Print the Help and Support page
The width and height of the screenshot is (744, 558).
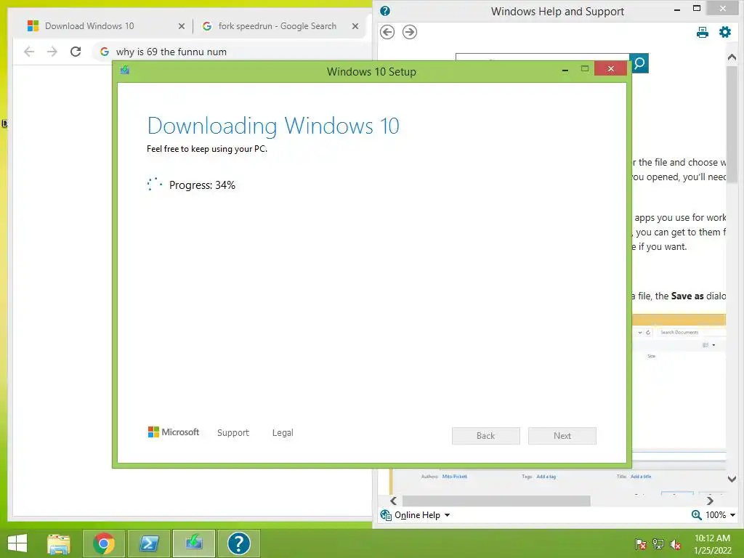click(x=703, y=32)
